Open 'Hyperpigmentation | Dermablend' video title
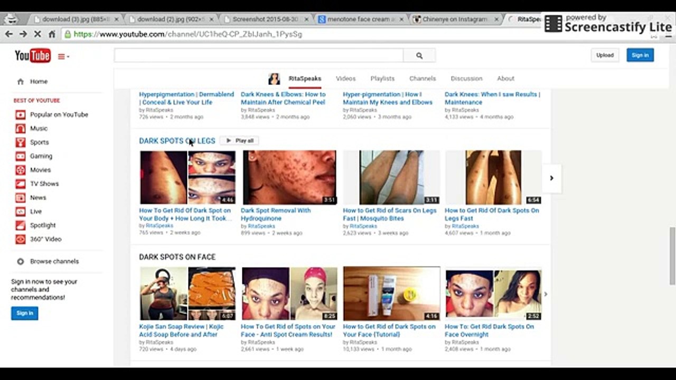The width and height of the screenshot is (676, 380). pyautogui.click(x=186, y=98)
